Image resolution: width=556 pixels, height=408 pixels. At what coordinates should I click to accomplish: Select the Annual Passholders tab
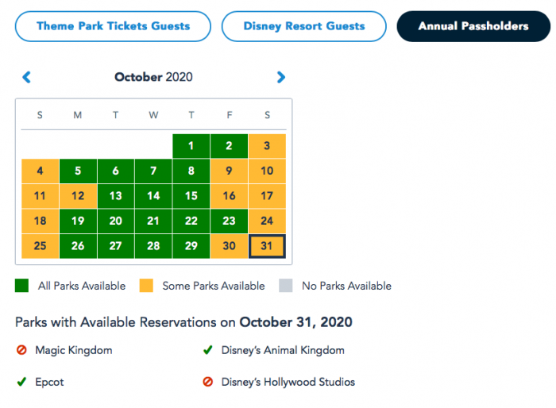[473, 26]
